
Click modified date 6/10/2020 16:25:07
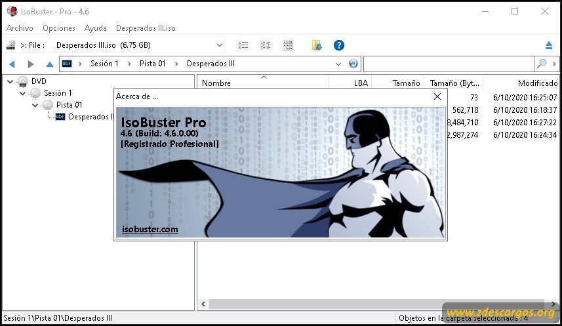[x=525, y=98]
